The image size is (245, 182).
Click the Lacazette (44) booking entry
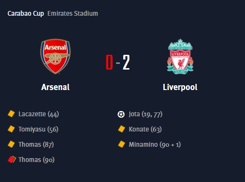pos(39,114)
